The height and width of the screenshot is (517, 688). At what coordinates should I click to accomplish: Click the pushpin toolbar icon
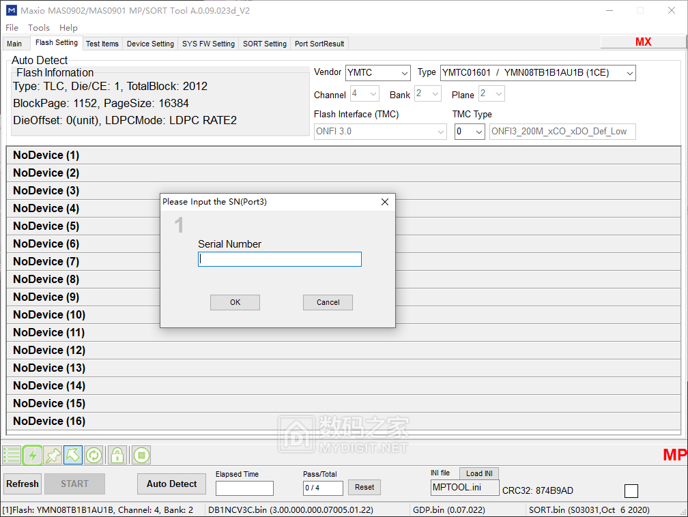pos(53,455)
